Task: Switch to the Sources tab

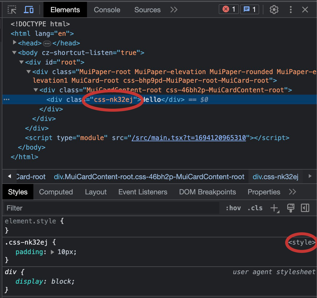Action: click(147, 10)
